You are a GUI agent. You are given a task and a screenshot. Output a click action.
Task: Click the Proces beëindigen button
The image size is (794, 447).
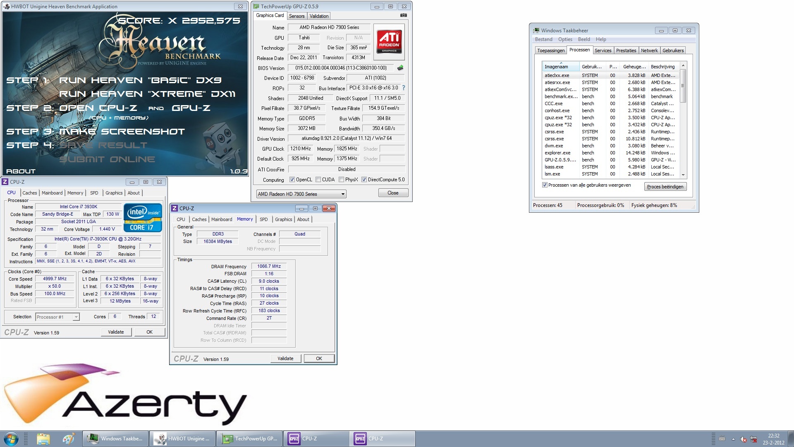click(665, 187)
